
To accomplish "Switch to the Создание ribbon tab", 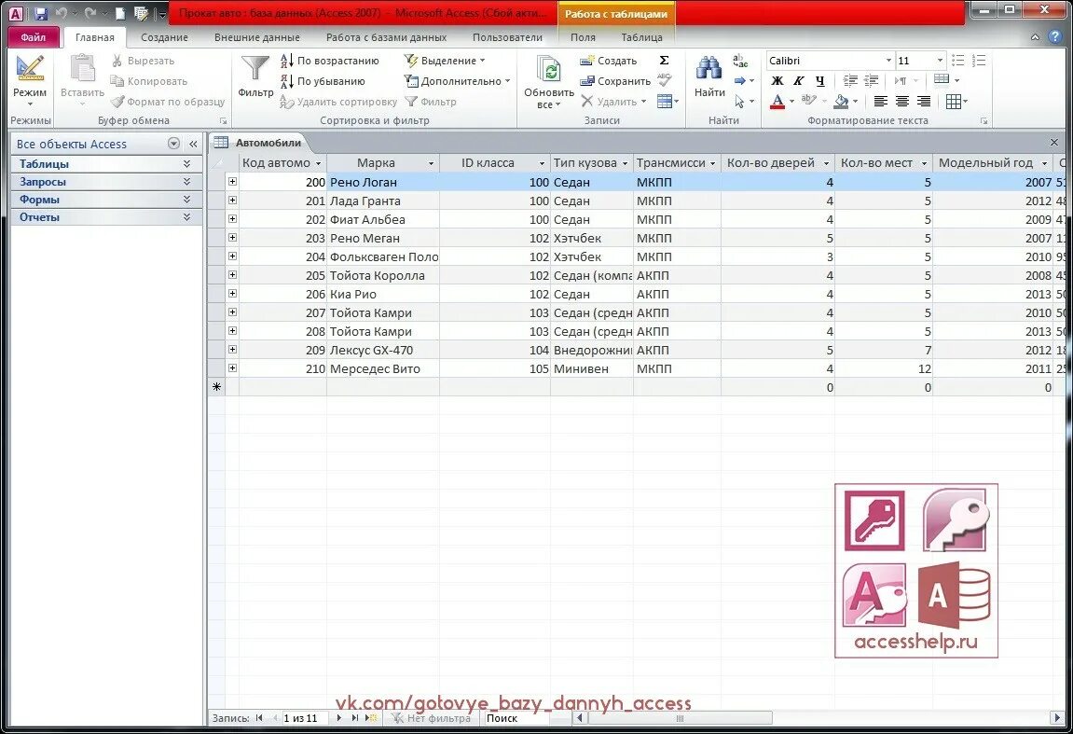I will pos(164,37).
